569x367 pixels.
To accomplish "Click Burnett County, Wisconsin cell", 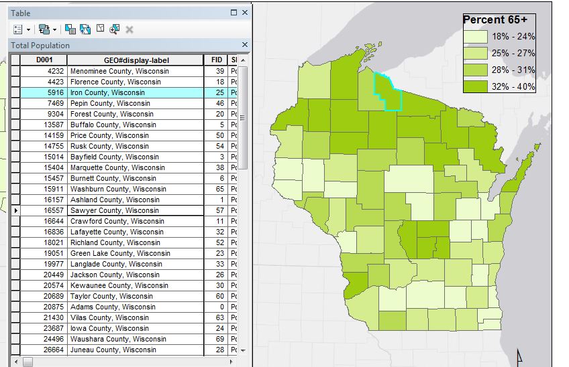I will pos(136,178).
